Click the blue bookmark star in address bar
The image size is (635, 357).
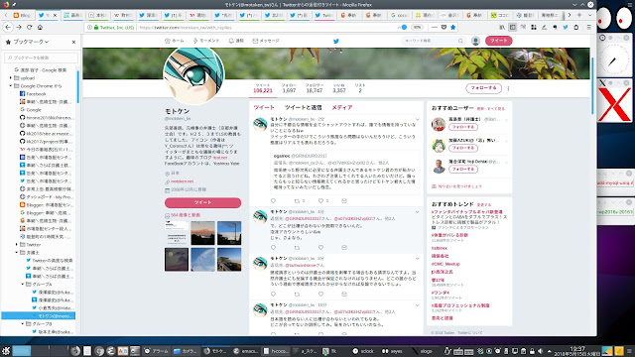452,27
